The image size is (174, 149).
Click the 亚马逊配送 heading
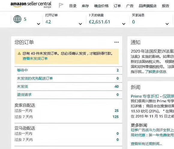25,128
